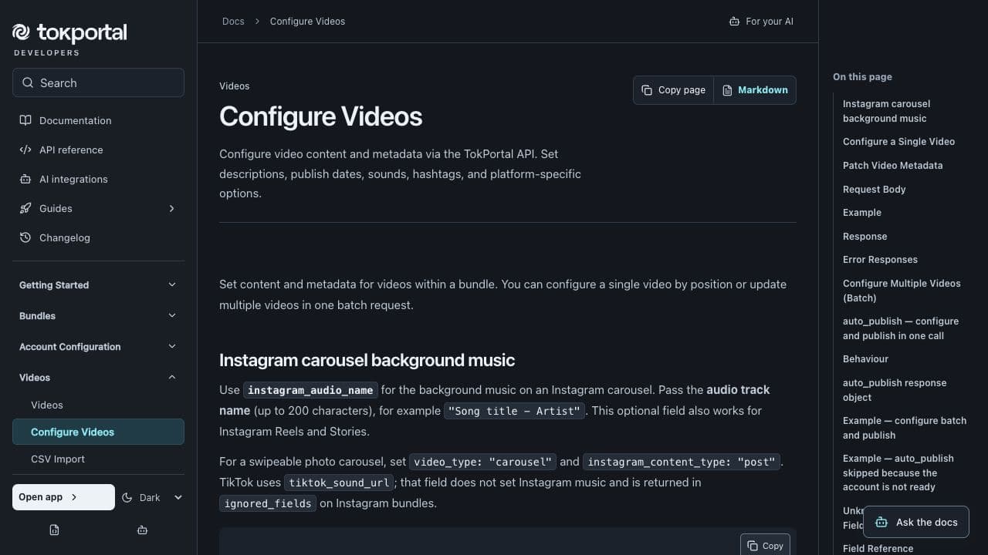
Task: Click the video_type: "carousel" code text
Action: (483, 462)
